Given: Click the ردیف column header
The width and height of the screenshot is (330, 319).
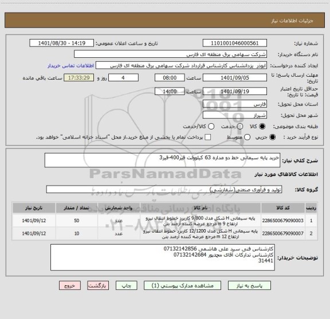Looking at the screenshot, I should 311,208.
